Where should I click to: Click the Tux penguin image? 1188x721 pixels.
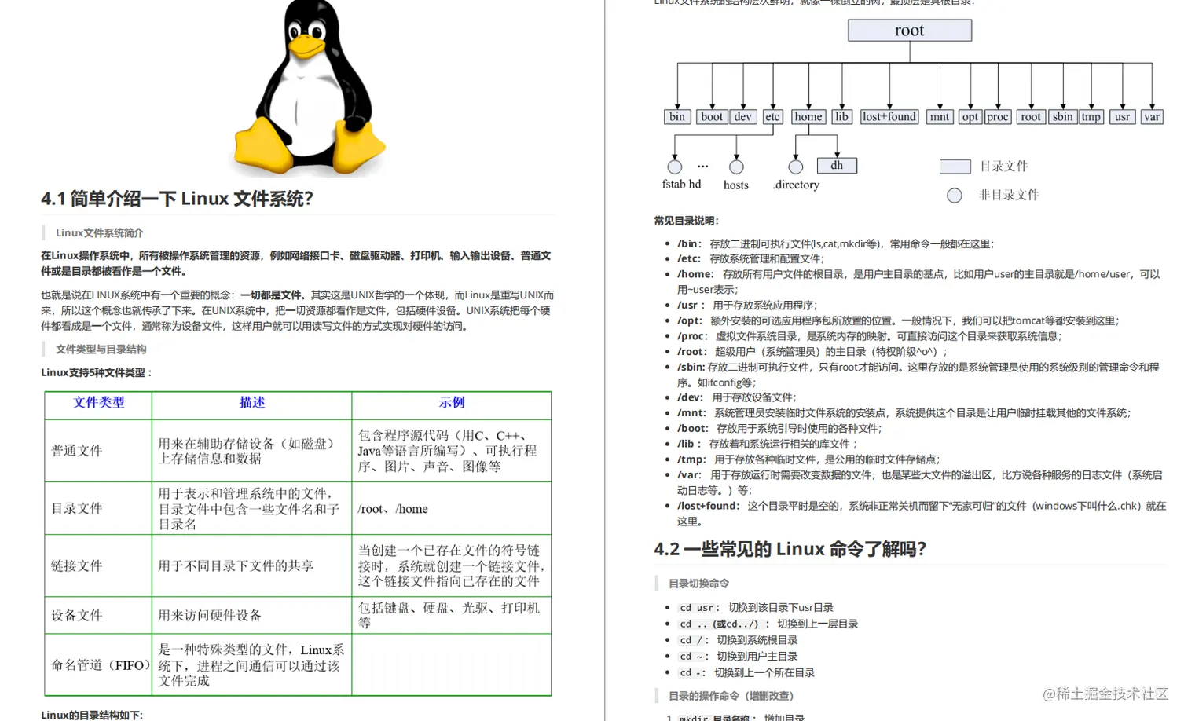[309, 86]
